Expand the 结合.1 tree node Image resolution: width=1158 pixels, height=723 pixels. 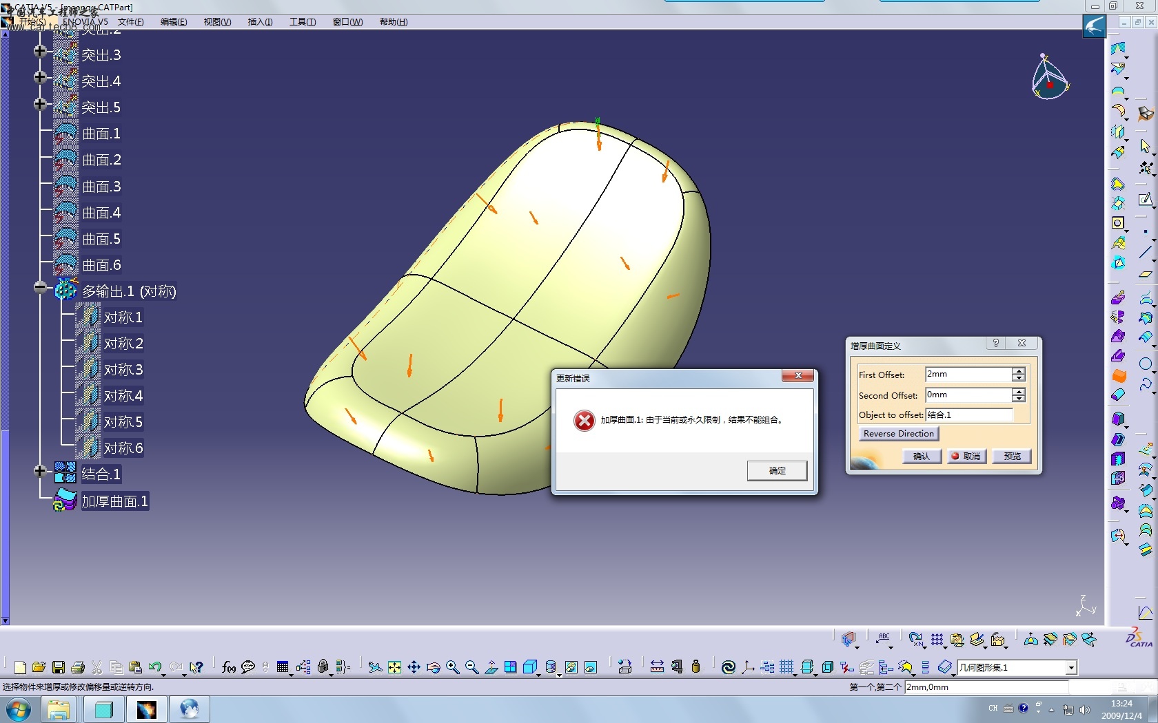[x=40, y=471]
